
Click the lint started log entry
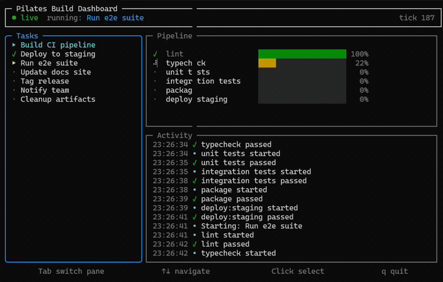tap(203, 235)
